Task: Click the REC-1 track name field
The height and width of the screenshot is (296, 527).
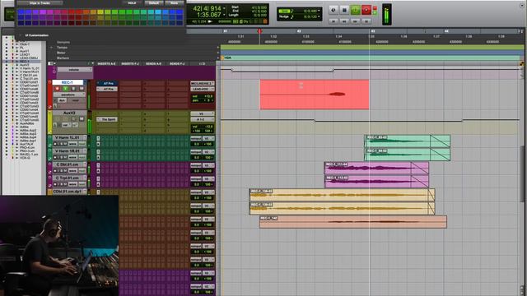Action: click(x=68, y=82)
